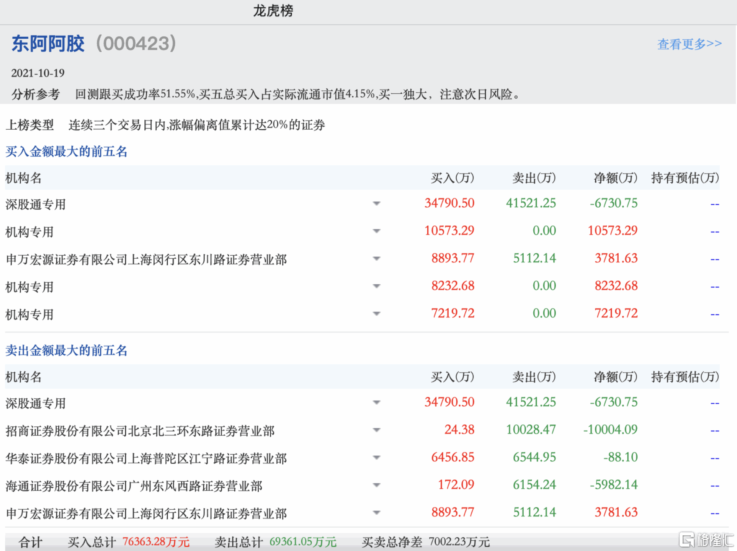Select sell total 69361.05万元
The height and width of the screenshot is (551, 737).
[x=303, y=542]
